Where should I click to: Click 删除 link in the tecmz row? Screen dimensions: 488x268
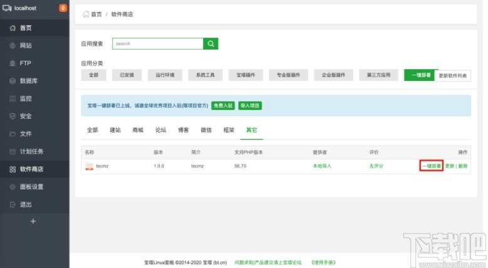tap(463, 166)
